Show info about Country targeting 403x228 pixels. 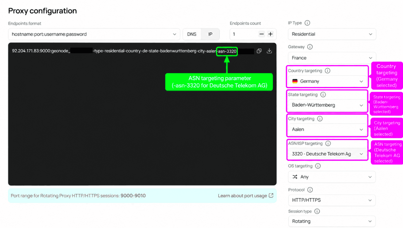point(328,71)
